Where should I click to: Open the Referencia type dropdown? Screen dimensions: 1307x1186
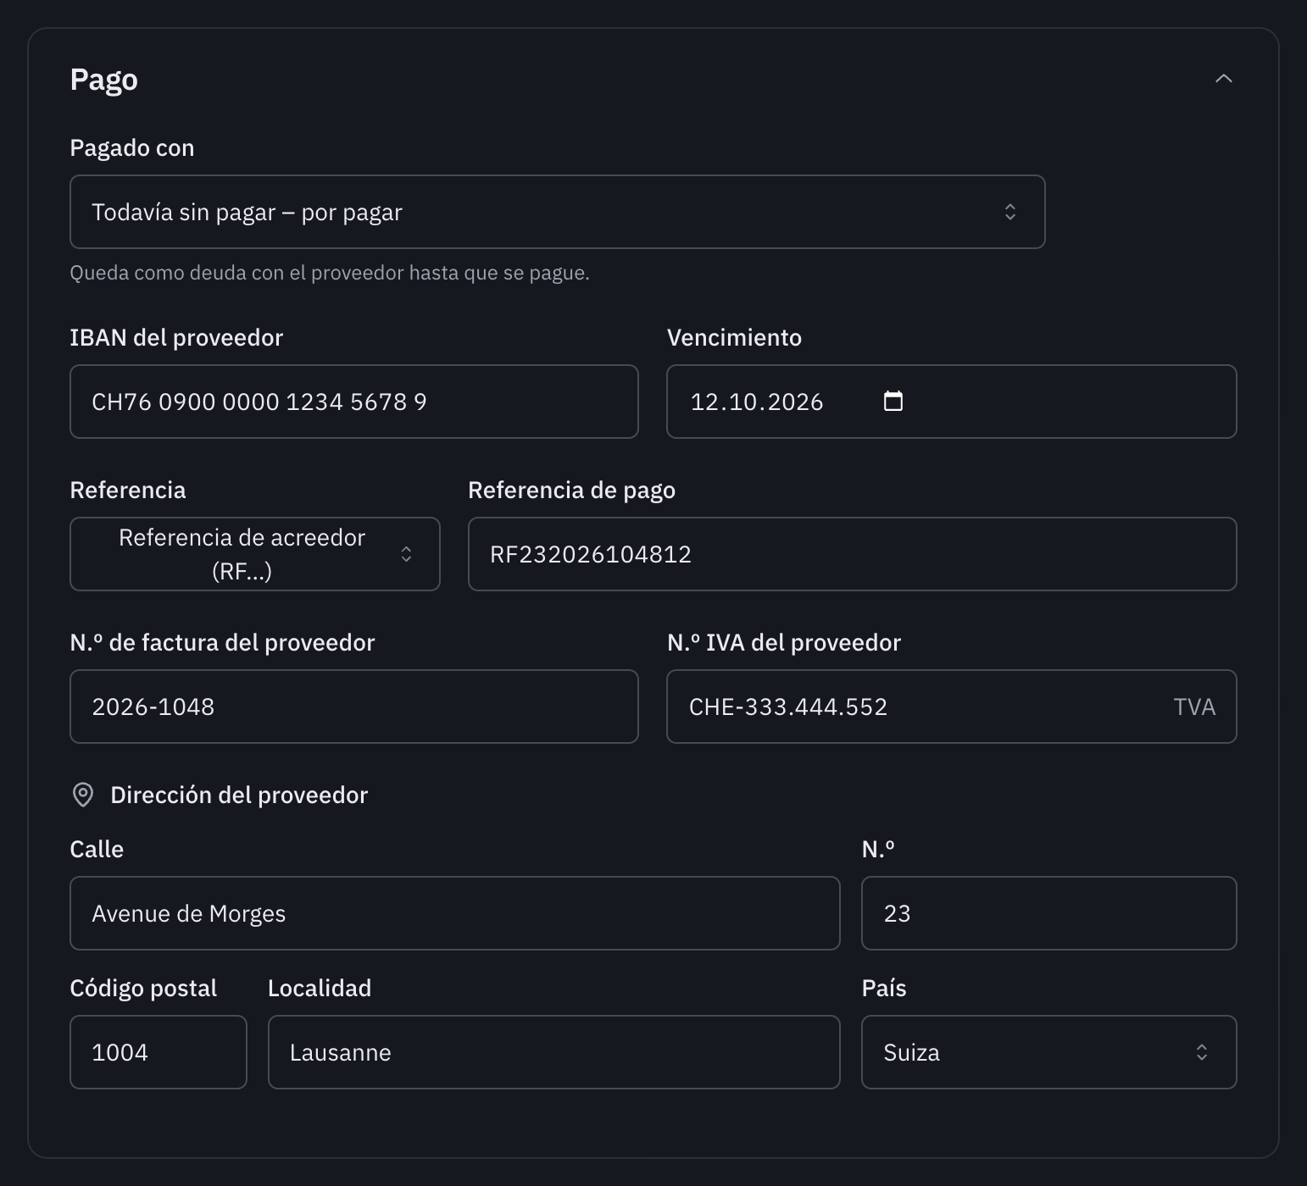click(255, 554)
